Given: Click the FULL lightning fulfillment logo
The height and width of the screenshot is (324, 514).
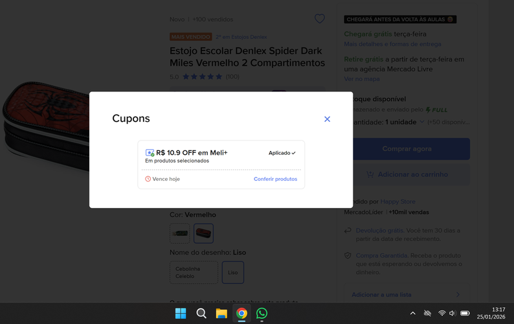Looking at the screenshot, I should tap(436, 110).
